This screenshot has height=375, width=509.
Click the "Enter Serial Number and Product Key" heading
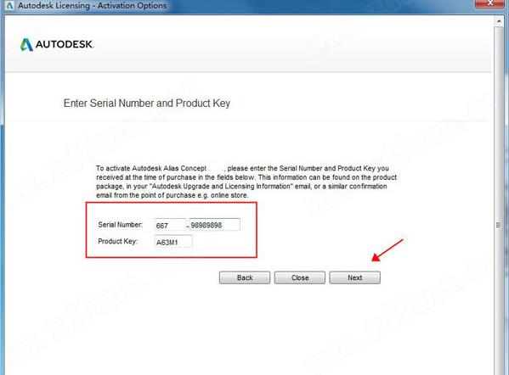147,103
